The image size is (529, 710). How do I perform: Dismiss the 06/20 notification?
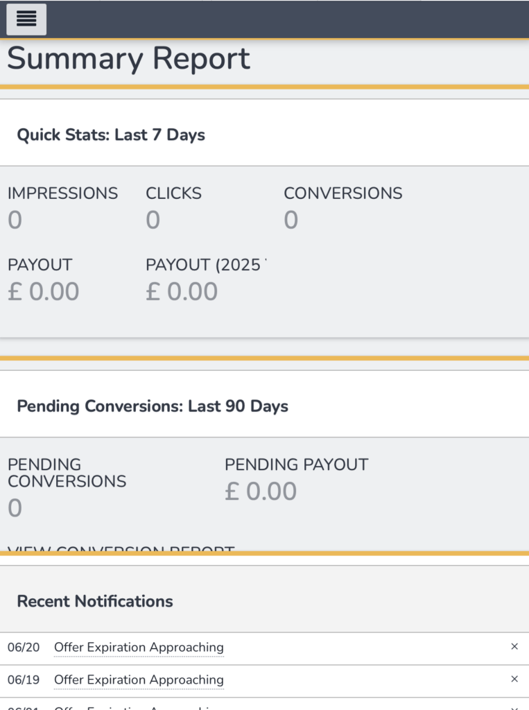(x=514, y=646)
